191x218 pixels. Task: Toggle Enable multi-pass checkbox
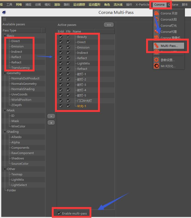point(59,213)
